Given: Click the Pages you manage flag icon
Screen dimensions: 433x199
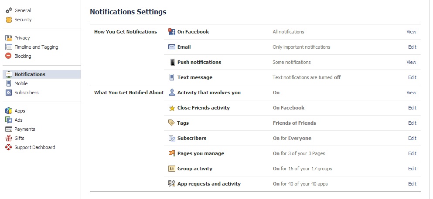Looking at the screenshot, I should tap(172, 153).
